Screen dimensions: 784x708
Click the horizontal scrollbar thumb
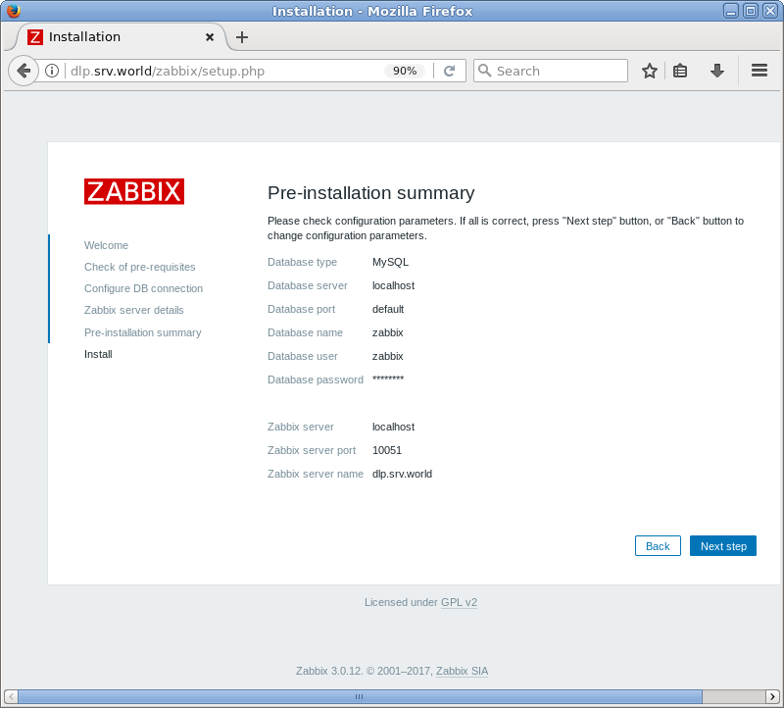pos(360,696)
